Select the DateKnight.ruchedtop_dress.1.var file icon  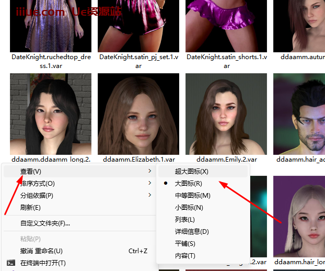point(51,25)
